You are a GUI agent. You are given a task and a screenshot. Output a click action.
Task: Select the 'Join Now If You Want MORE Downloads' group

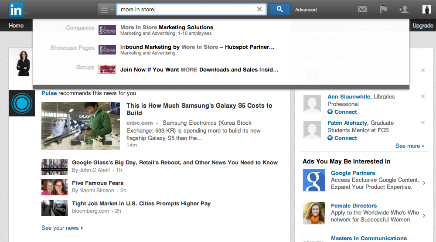(199, 69)
